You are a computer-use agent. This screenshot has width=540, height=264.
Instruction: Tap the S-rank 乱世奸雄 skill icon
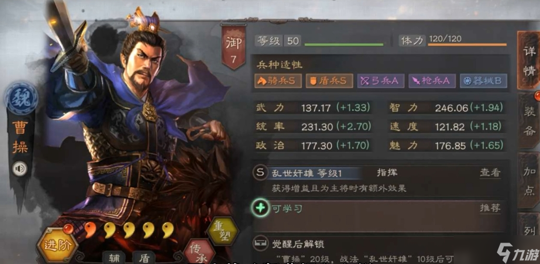point(260,172)
